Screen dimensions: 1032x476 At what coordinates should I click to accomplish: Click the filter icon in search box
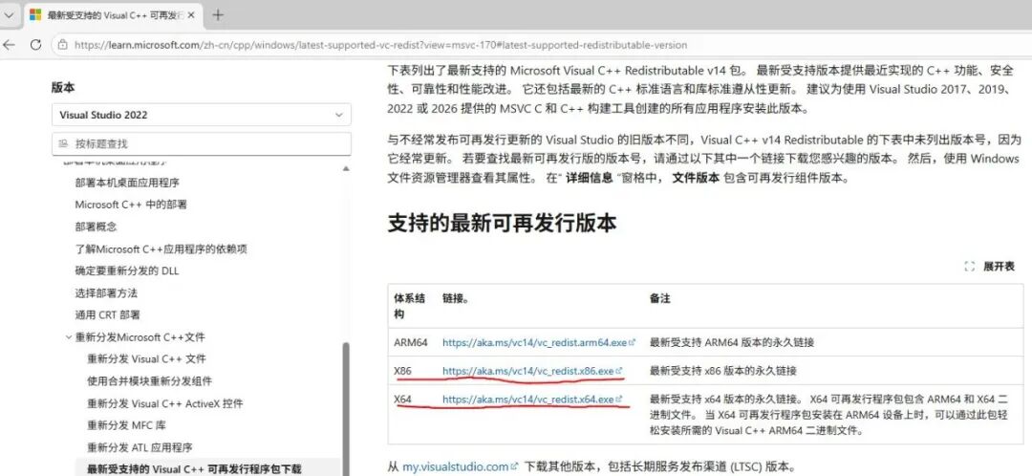coord(64,143)
